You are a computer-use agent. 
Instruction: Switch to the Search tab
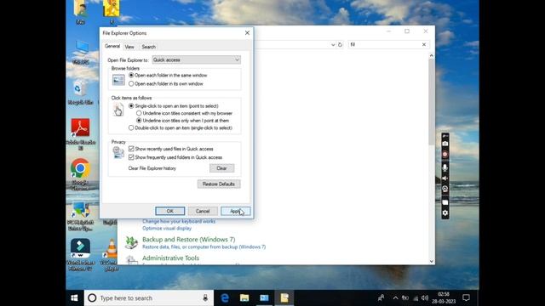pos(148,47)
